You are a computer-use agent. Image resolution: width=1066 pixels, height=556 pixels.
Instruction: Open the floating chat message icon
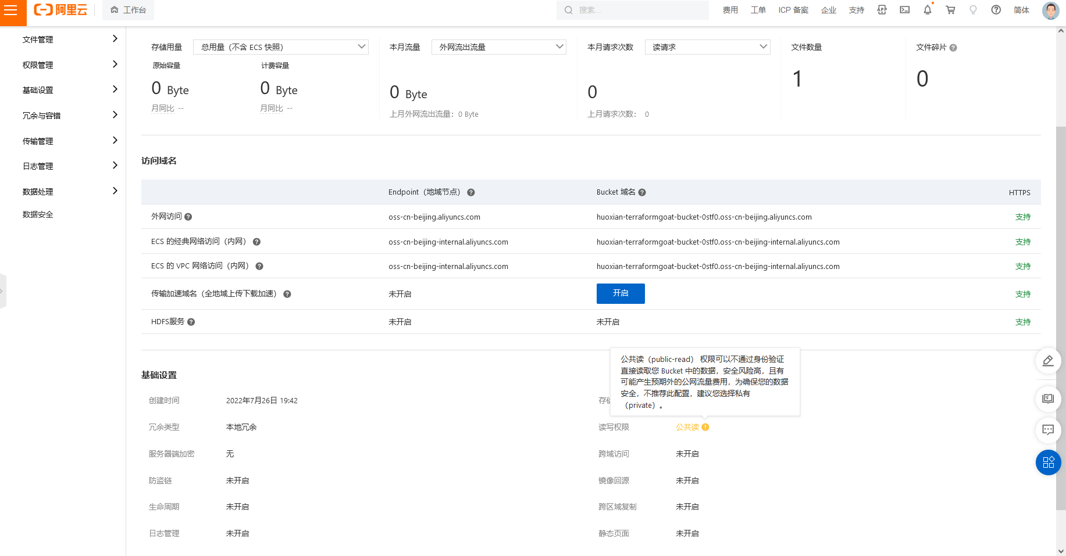(1048, 430)
